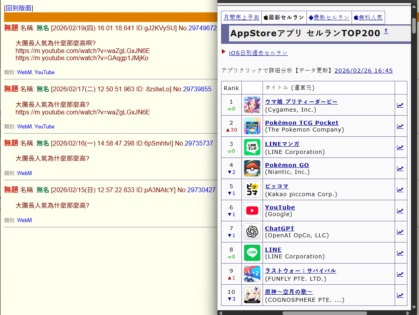Click the data update timestamp 2026/02/26 16:45
This screenshot has height=315, width=419.
363,71
